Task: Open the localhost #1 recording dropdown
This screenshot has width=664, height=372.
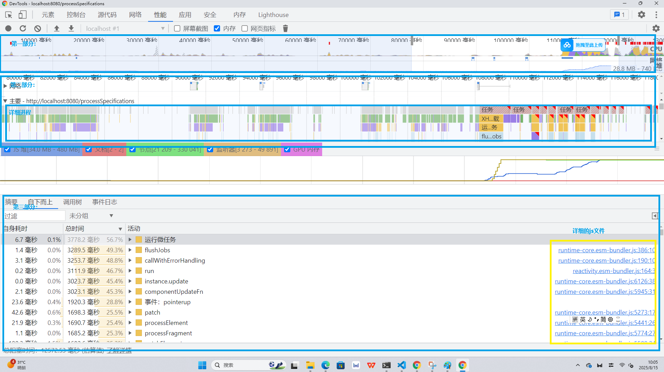Action: tap(125, 29)
